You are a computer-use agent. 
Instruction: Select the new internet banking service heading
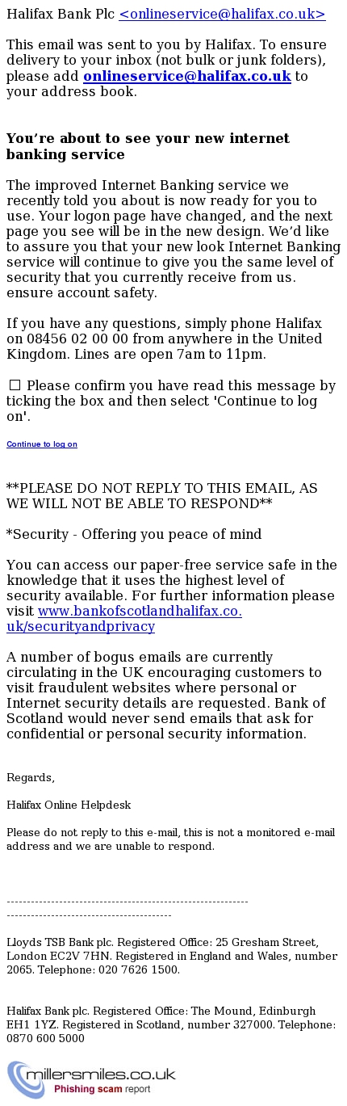point(148,146)
